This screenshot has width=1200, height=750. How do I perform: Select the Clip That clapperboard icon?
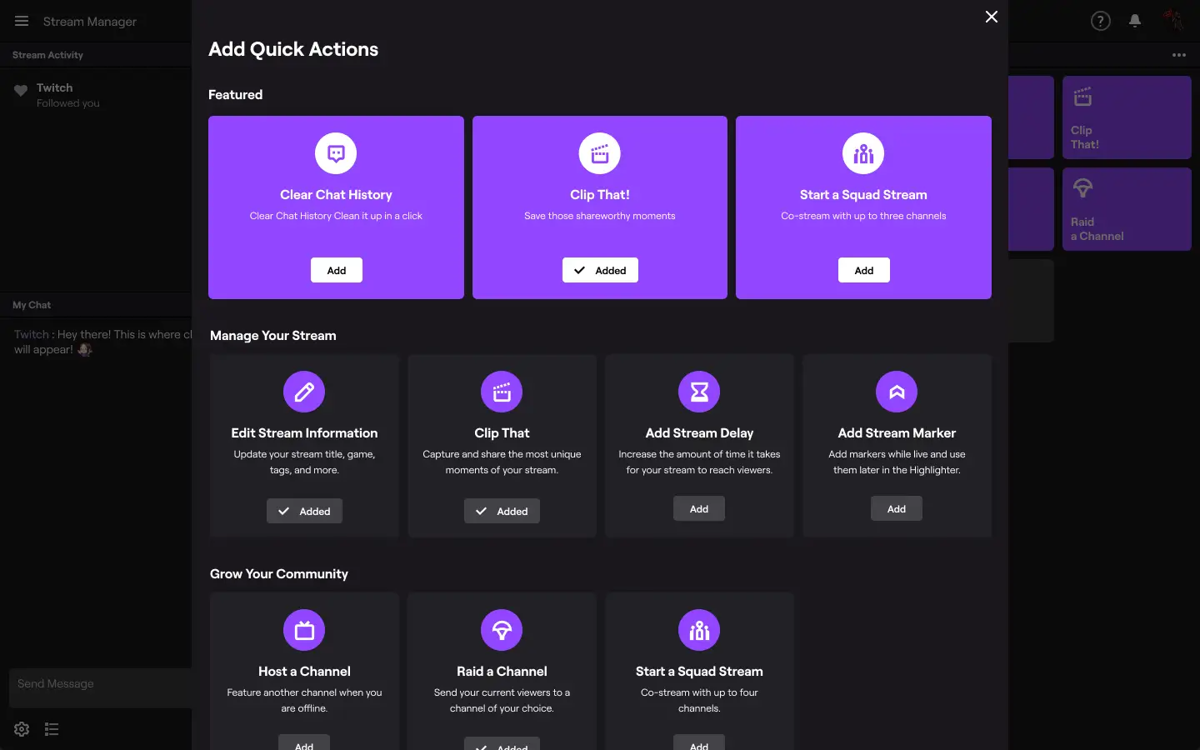tap(502, 392)
